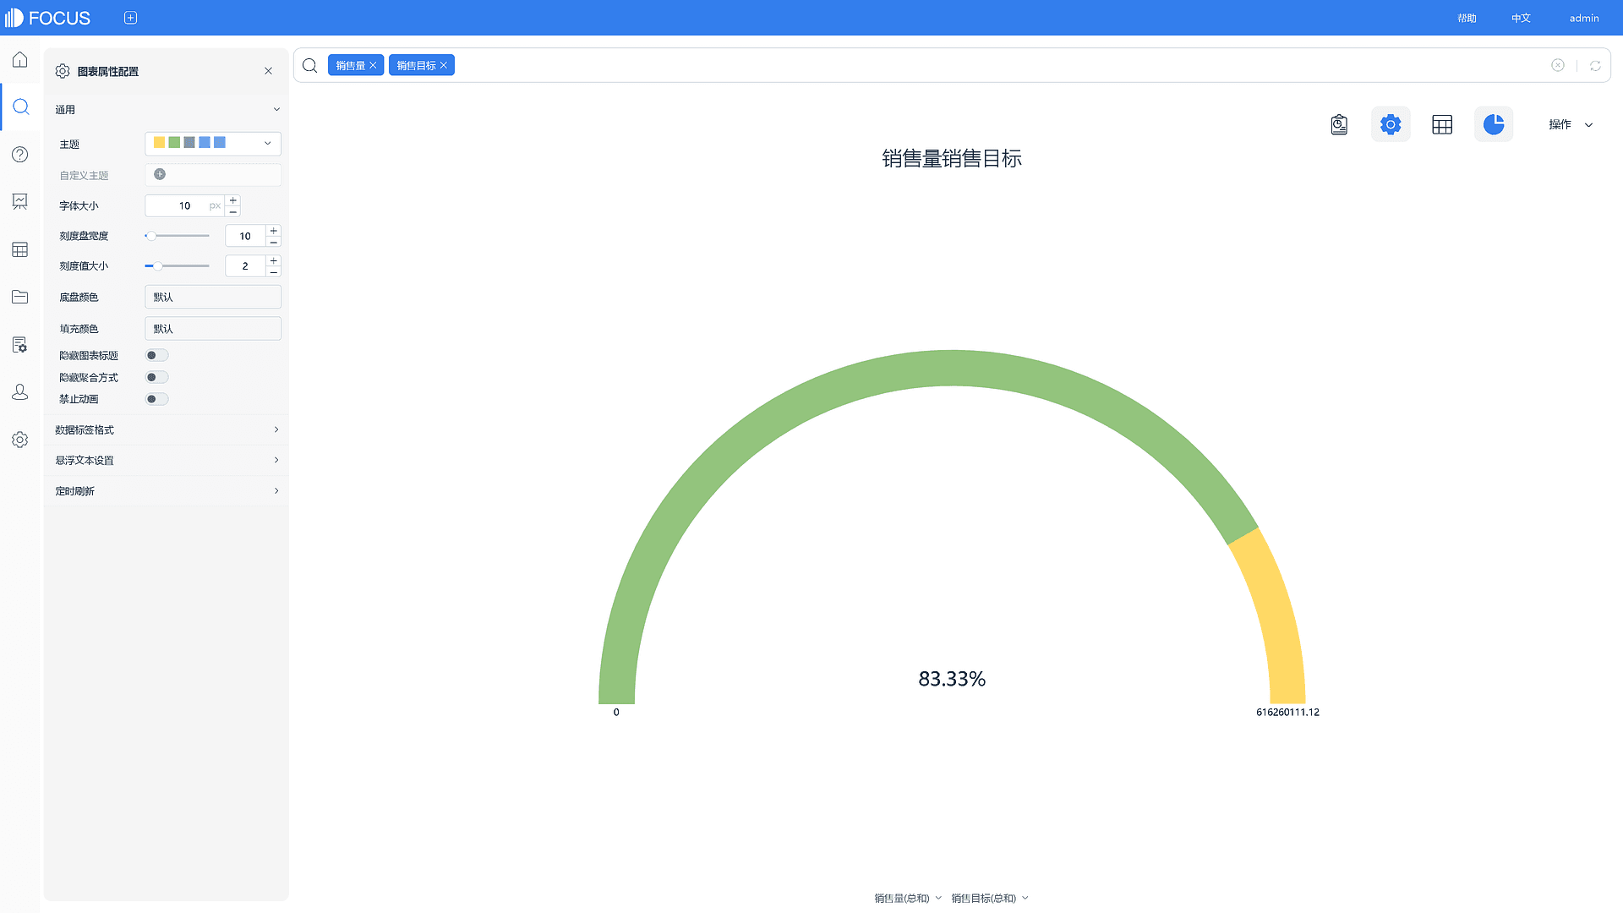This screenshot has width=1623, height=913.
Task: Increase 刻度值大小 value stepper
Action: coord(274,260)
